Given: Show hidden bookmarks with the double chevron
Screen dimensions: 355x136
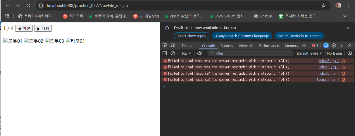Looking at the screenshot, I should tap(345, 16).
